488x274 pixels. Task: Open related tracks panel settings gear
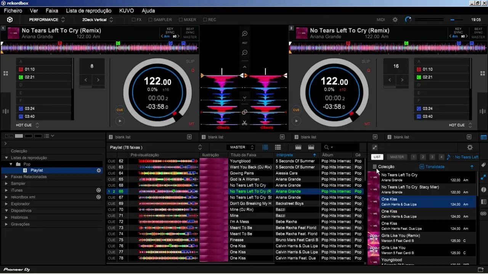tap(470, 147)
